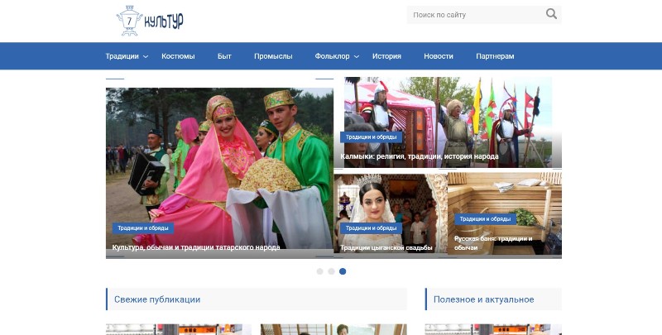Click Традиции и обряды tag on Tatar slide
Screen dimensions: 662x335
coord(142,228)
